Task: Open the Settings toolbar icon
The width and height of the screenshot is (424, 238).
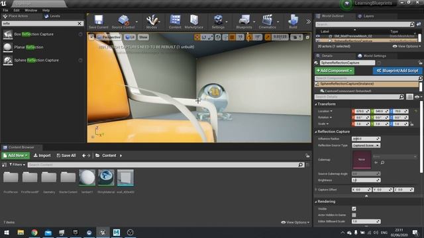Action: coord(218,22)
